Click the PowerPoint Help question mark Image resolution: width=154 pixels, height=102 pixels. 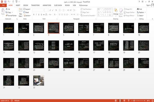click(x=139, y=2)
